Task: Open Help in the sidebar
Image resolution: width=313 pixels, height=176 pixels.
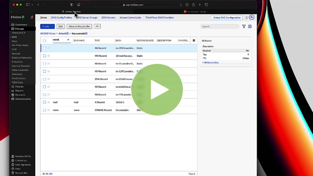Action: click(x=18, y=169)
